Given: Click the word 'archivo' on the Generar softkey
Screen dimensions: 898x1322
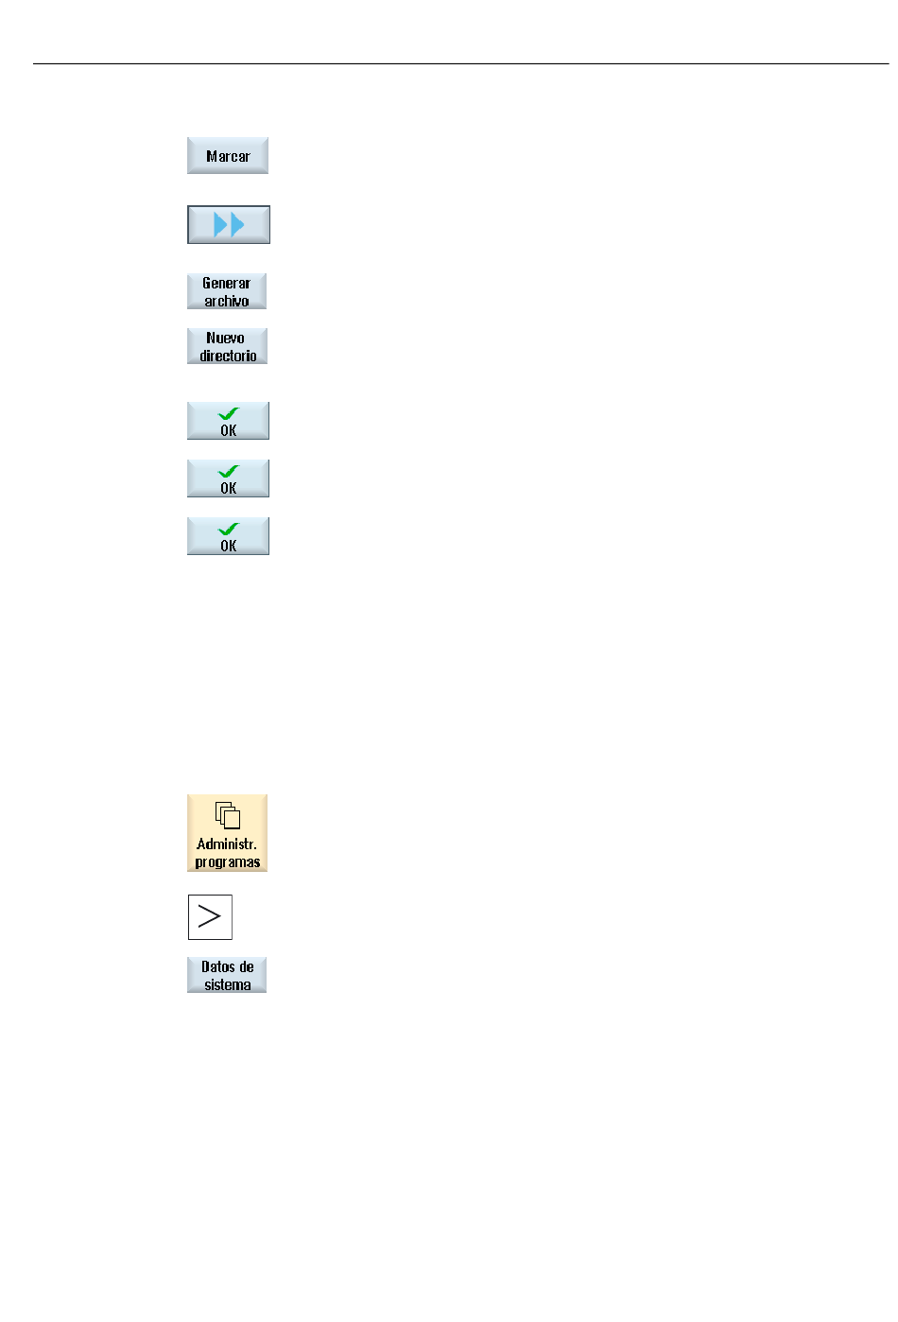Looking at the screenshot, I should pos(227,301).
